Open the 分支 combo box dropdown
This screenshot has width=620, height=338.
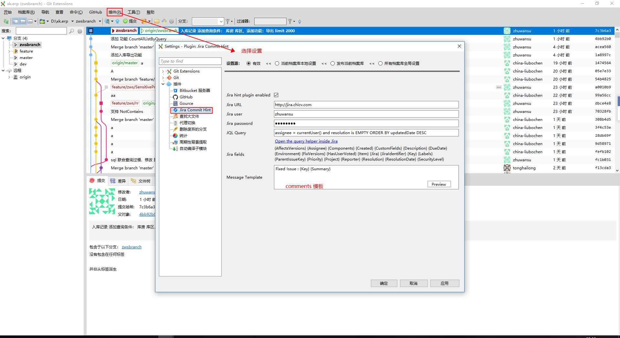[221, 21]
